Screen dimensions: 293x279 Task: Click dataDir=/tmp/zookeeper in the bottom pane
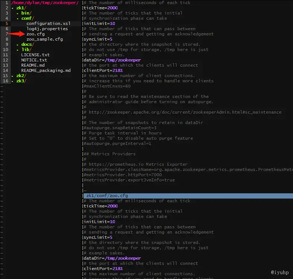(x=112, y=259)
